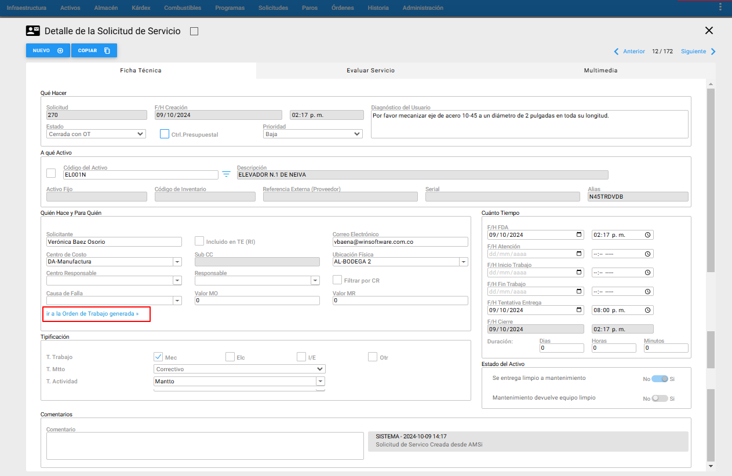The image size is (732, 476).
Task: Check Incluido en TE (RI)
Action: (x=199, y=241)
